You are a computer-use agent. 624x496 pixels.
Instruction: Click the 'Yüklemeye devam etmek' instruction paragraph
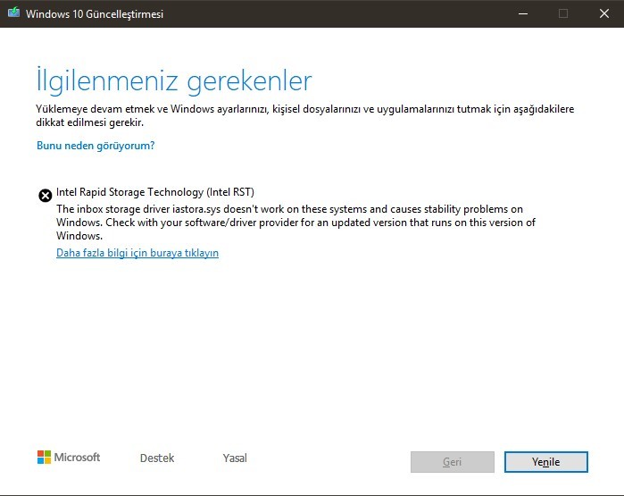(304, 115)
